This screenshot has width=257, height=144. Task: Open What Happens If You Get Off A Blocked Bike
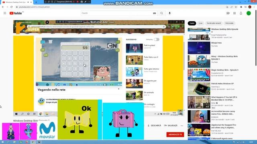click(224, 98)
